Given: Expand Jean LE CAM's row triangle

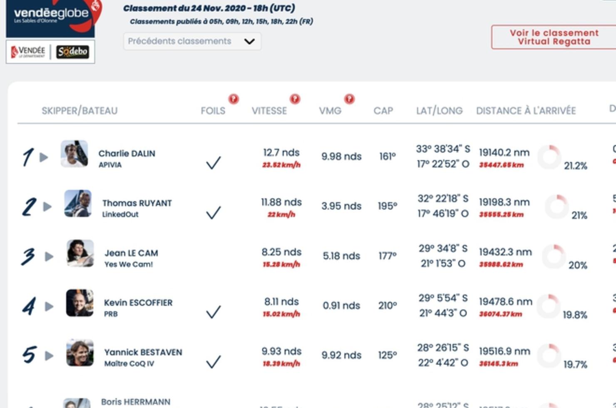Looking at the screenshot, I should pos(49,256).
